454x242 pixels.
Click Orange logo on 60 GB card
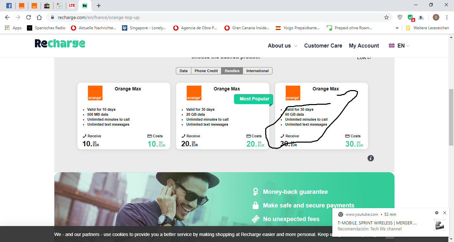click(293, 93)
